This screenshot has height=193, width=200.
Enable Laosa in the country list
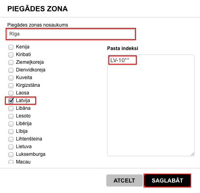tap(11, 93)
